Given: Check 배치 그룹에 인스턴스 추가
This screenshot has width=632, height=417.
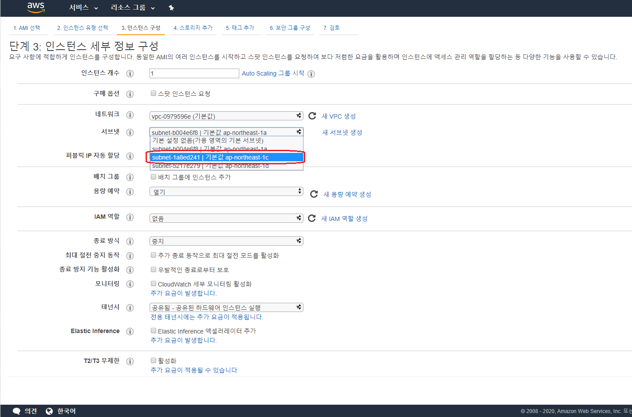Looking at the screenshot, I should 153,177.
